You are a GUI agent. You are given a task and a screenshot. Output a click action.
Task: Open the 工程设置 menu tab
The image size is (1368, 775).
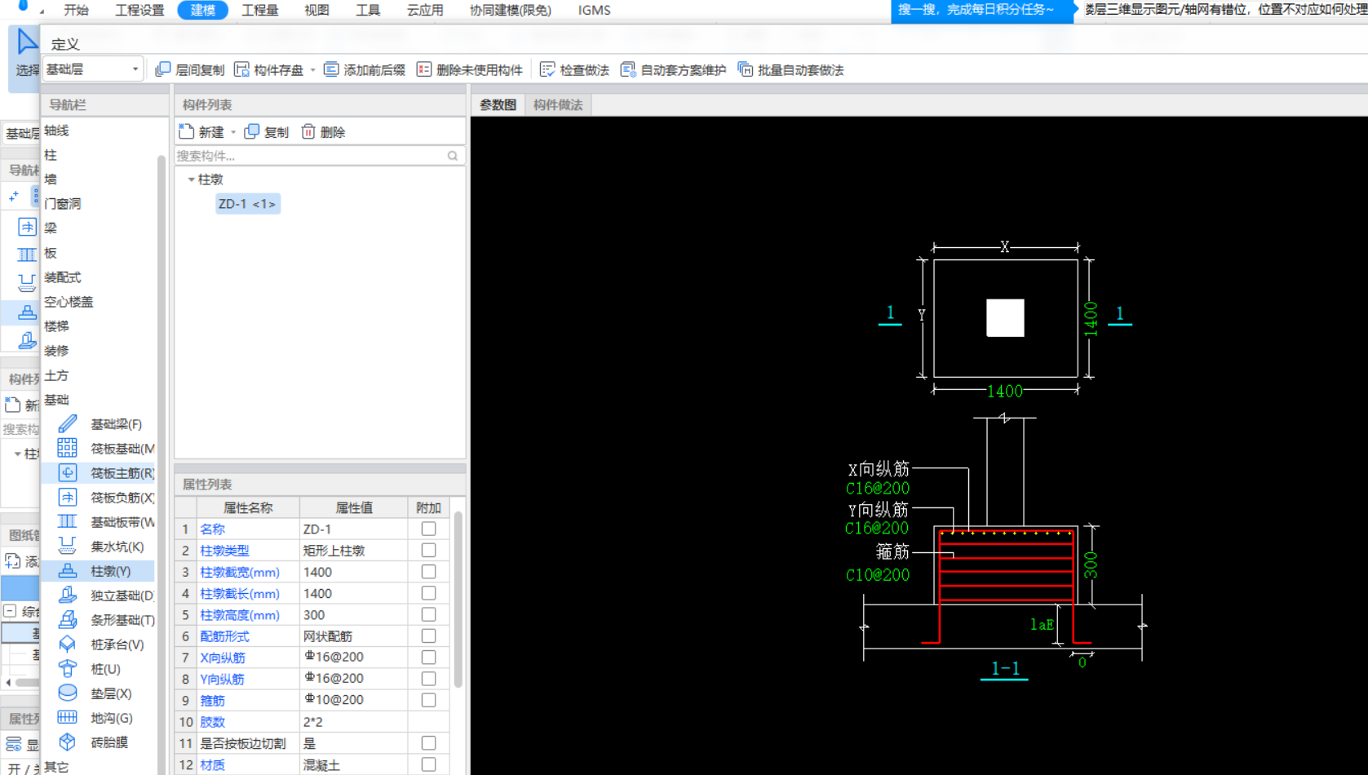click(139, 10)
